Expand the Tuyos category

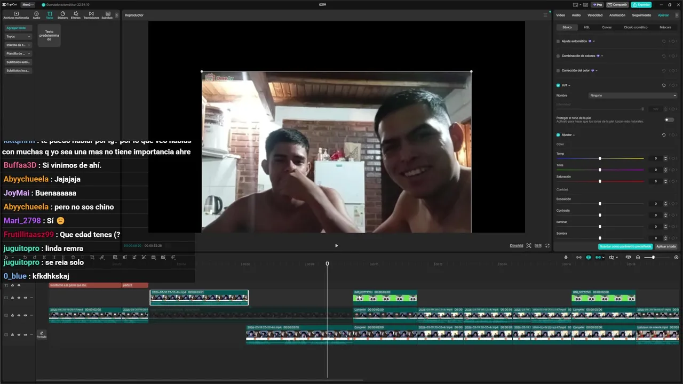[18, 36]
